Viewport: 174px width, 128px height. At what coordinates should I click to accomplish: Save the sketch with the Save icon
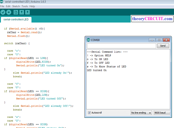(28, 12)
